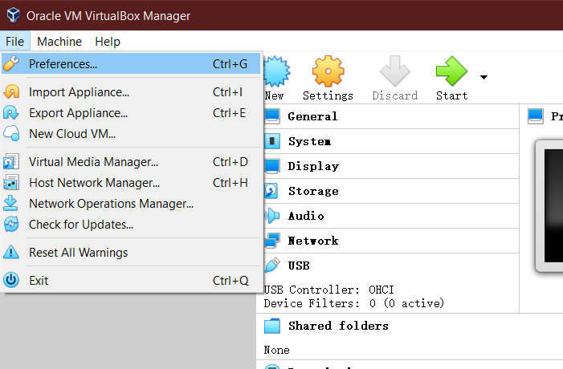Click the Virtual Media Manager disk icon
Image resolution: width=563 pixels, height=369 pixels.
(11, 161)
